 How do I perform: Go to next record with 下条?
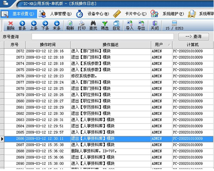point(45,26)
